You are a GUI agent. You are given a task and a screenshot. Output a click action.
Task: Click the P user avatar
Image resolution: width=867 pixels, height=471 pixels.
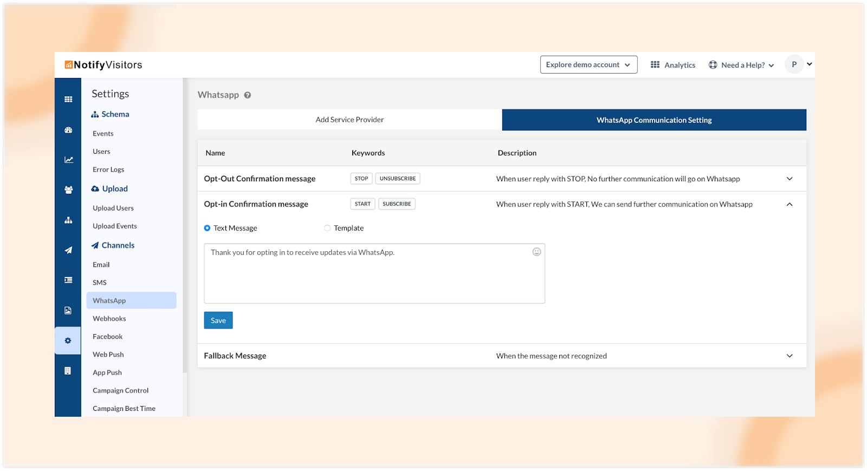click(794, 64)
